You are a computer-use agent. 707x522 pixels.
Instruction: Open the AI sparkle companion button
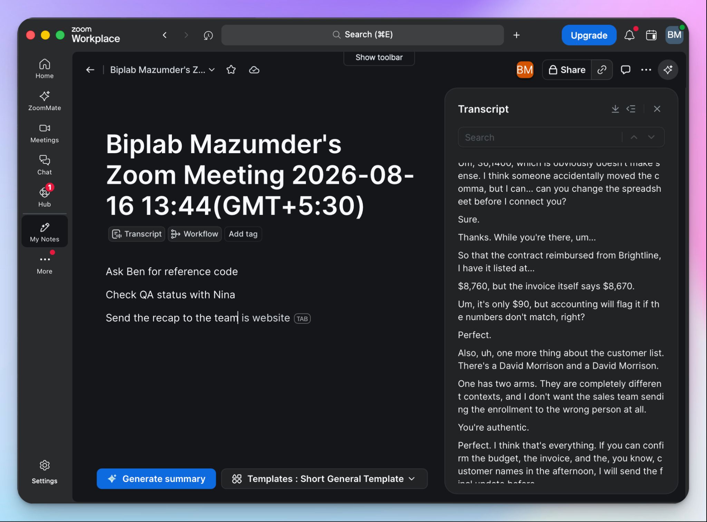click(x=668, y=70)
